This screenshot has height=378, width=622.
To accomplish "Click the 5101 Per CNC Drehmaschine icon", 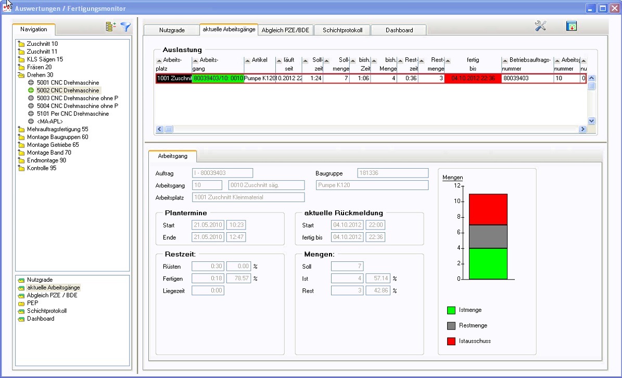I will click(x=31, y=114).
